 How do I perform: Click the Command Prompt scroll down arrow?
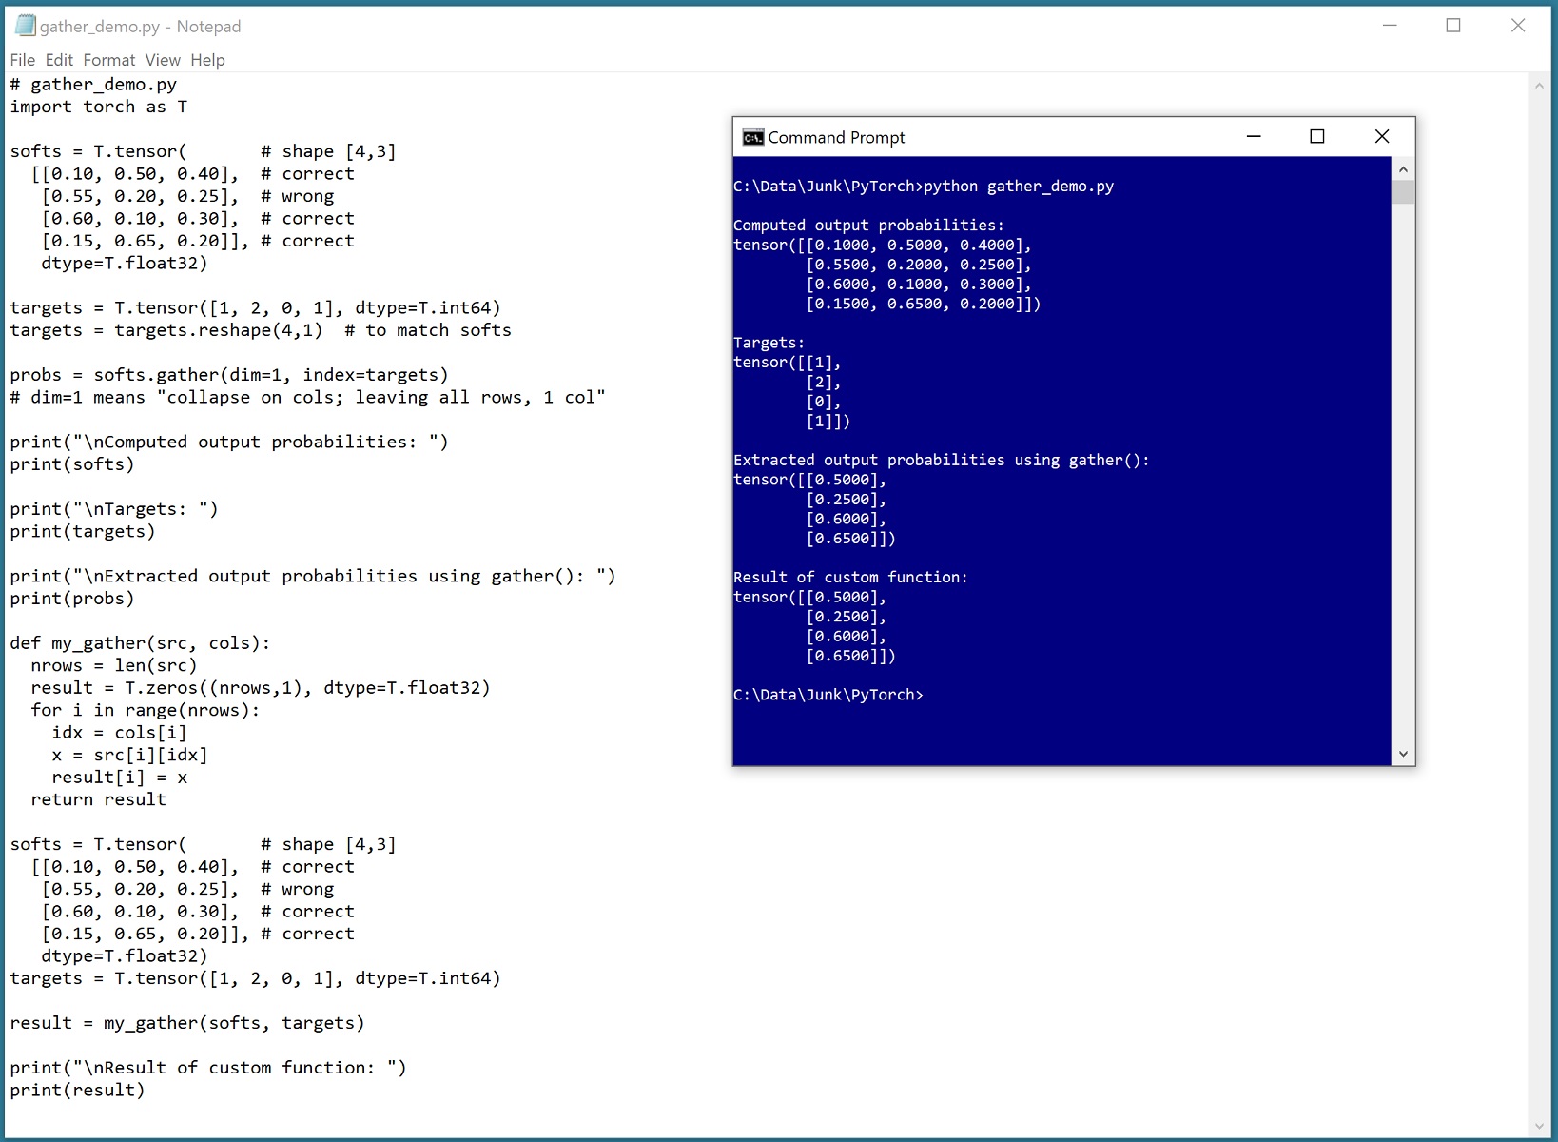coord(1403,754)
